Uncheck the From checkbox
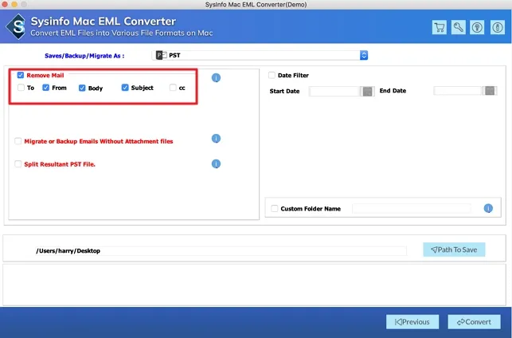The image size is (512, 338). (x=45, y=88)
